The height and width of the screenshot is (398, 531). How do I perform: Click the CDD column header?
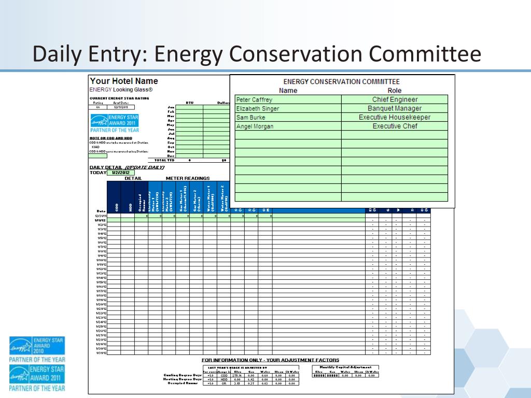click(x=114, y=197)
